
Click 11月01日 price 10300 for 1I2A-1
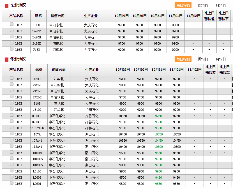click(x=177, y=147)
